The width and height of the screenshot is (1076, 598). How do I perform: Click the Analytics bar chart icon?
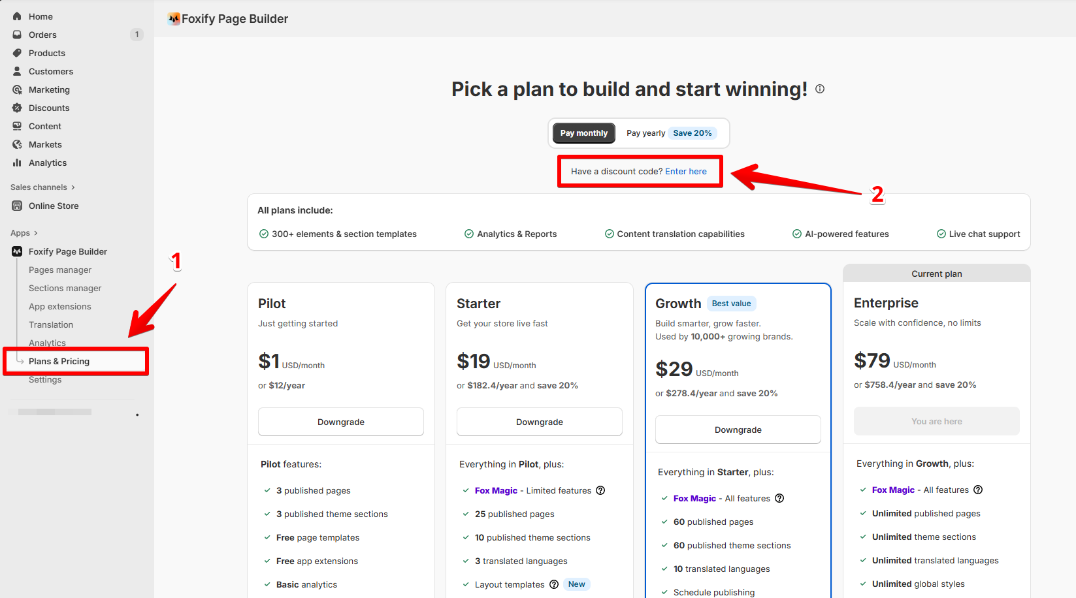[x=17, y=163]
